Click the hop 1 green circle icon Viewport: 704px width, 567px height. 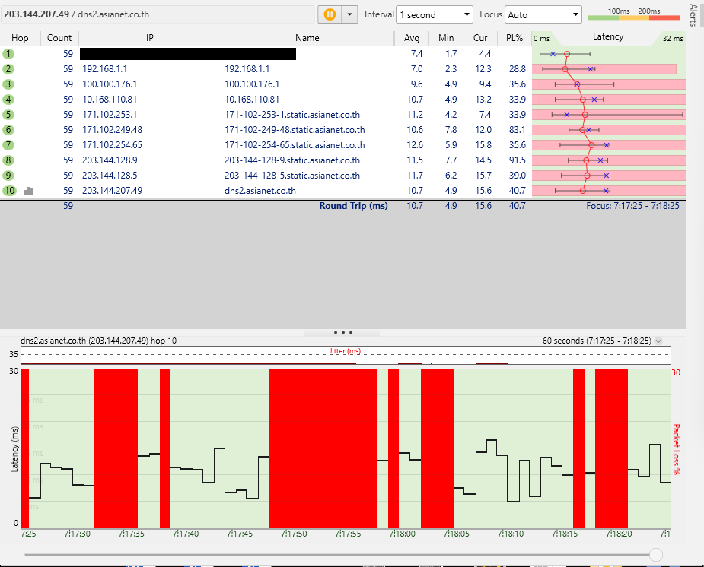[8, 54]
